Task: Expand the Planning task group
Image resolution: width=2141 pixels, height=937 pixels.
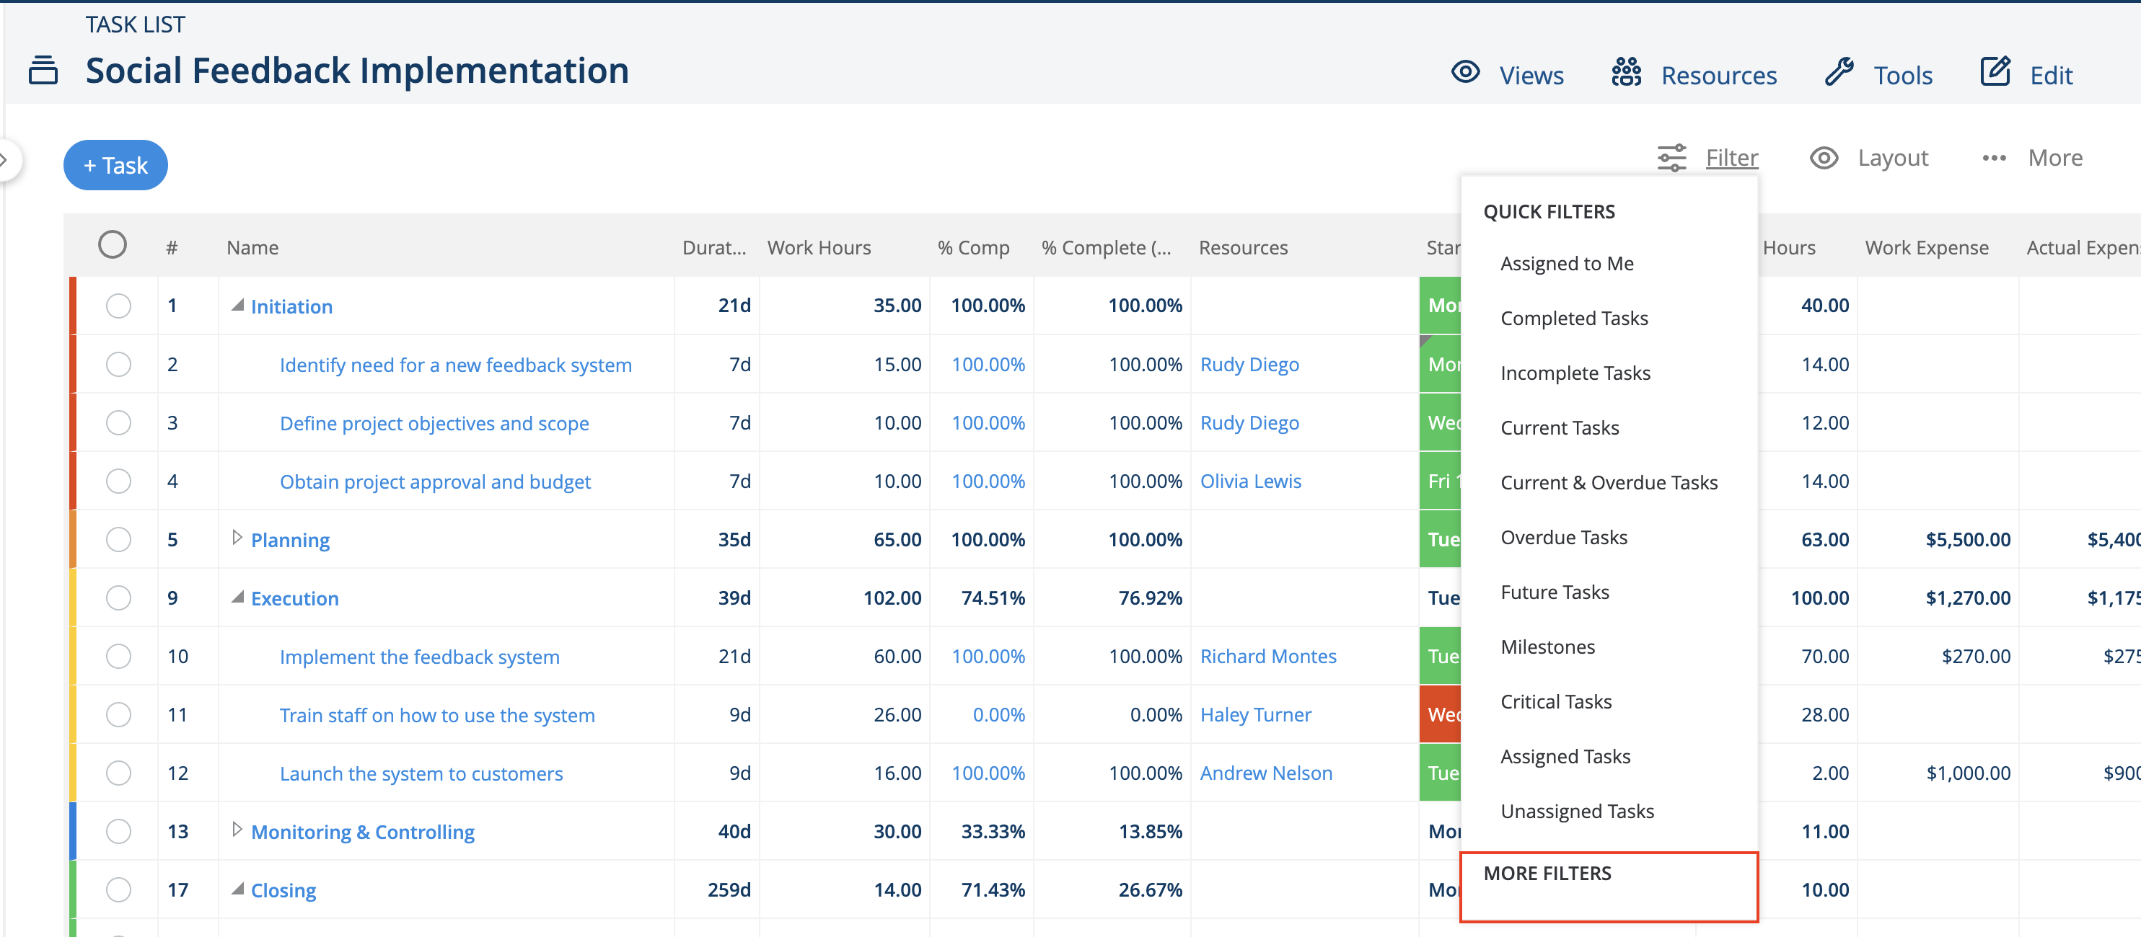Action: tap(239, 538)
